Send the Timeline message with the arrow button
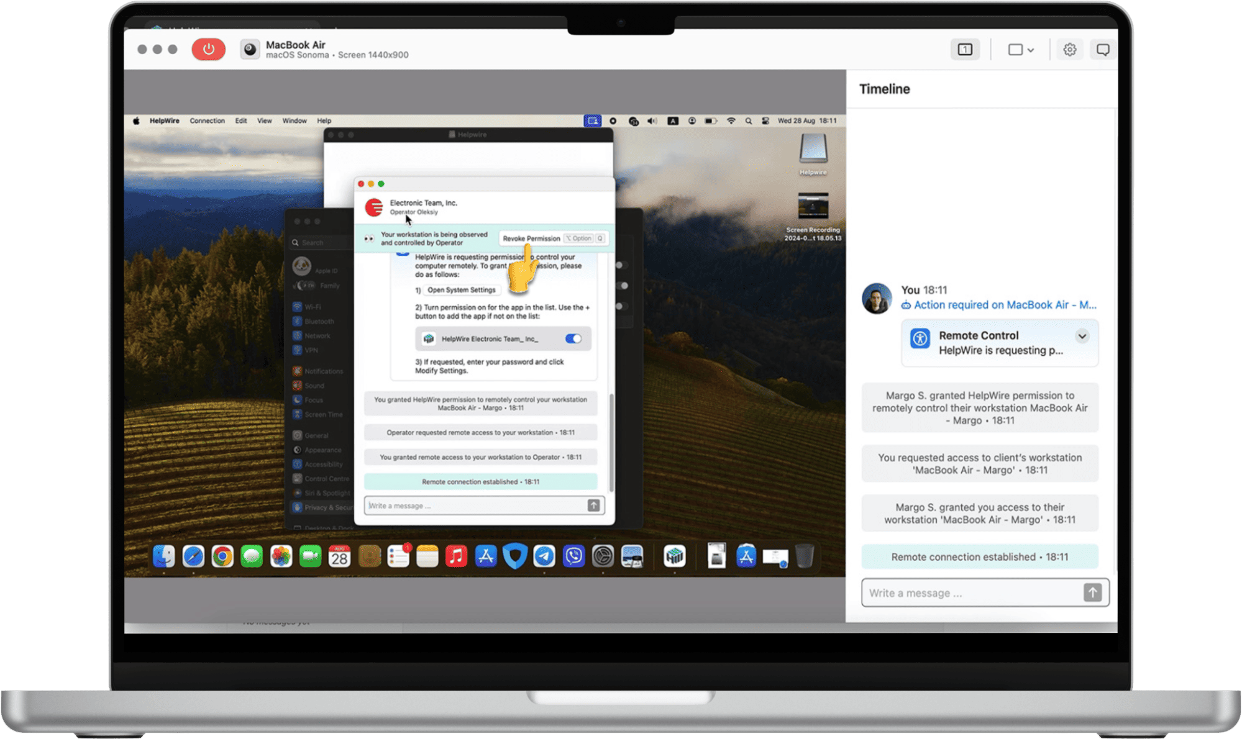 (x=1092, y=592)
